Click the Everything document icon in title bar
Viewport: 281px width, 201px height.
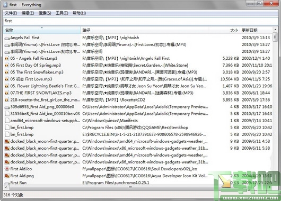pos(5,5)
